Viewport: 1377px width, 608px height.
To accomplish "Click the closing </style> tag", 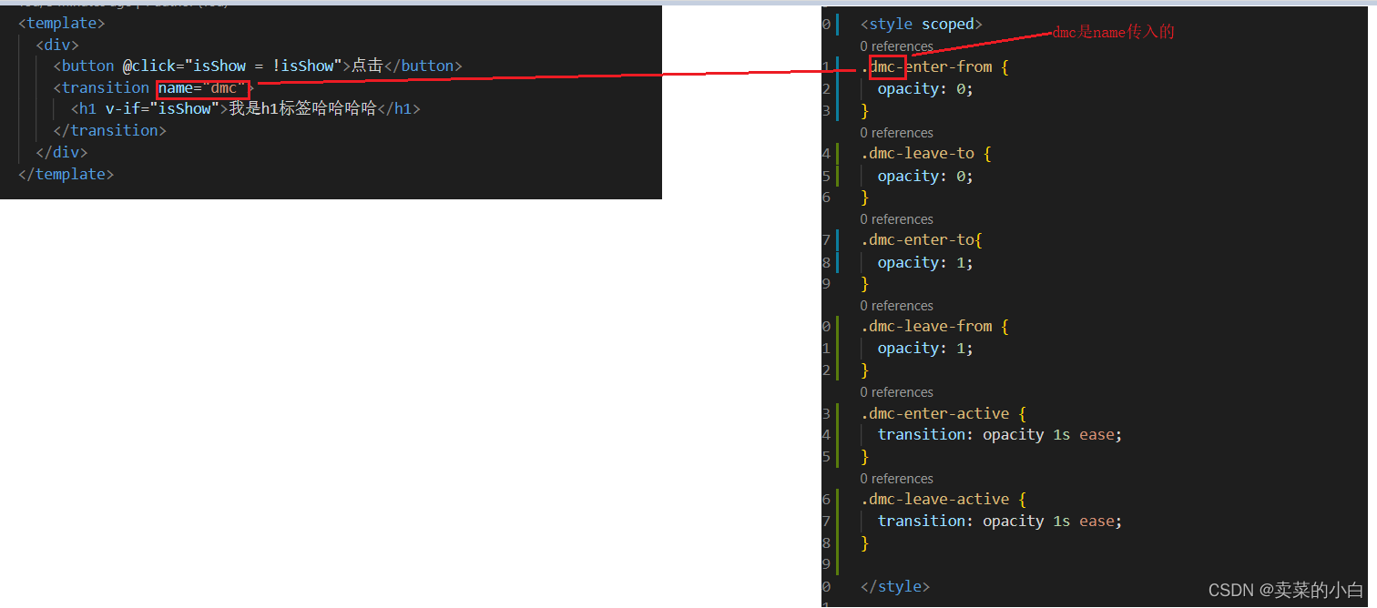I will (895, 587).
